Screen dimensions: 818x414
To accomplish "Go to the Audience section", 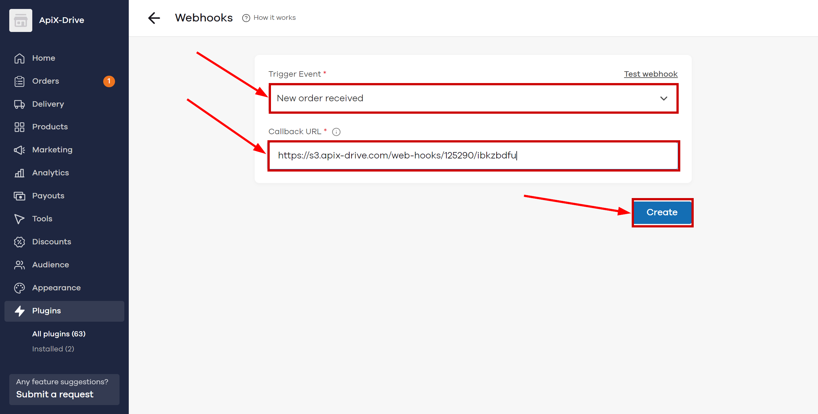I will [x=64, y=265].
